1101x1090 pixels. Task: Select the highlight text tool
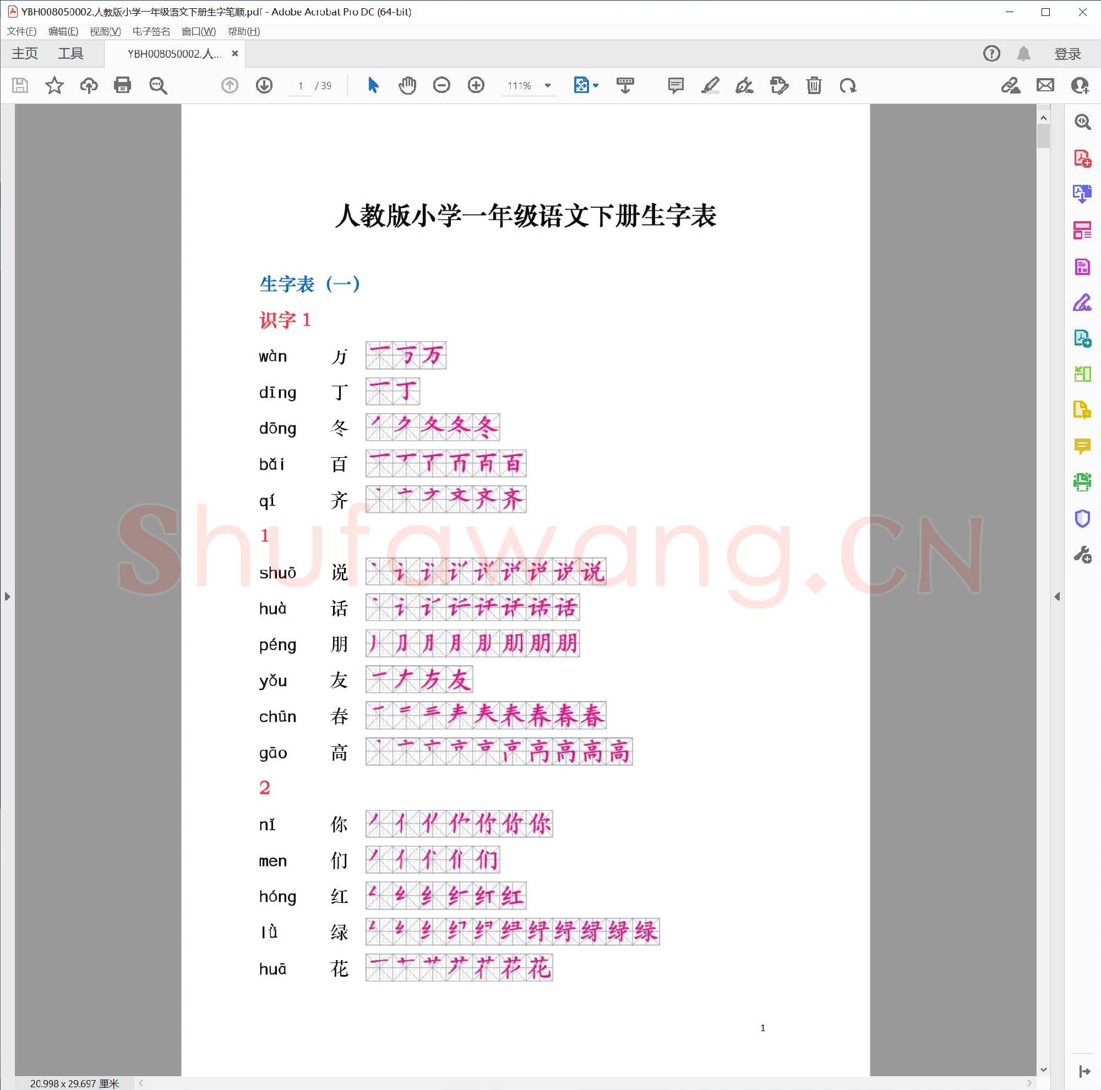(x=710, y=85)
